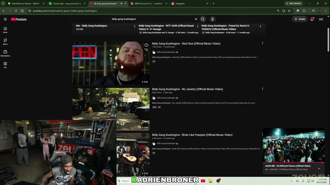This screenshot has width=330, height=185.
Task: Start a search with your voice
Action: [x=212, y=19]
